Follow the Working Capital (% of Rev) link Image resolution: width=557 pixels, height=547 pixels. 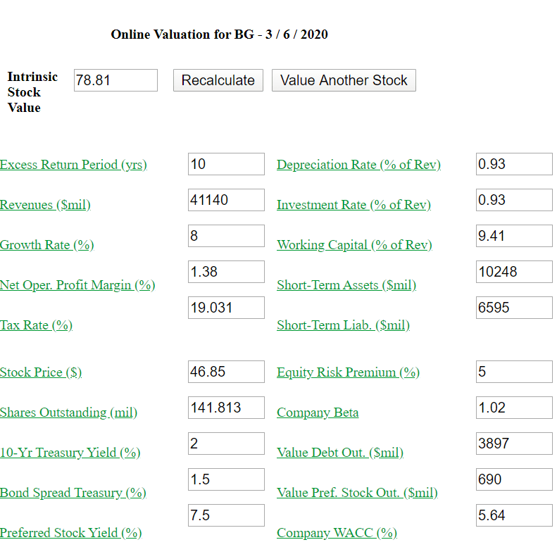click(354, 245)
